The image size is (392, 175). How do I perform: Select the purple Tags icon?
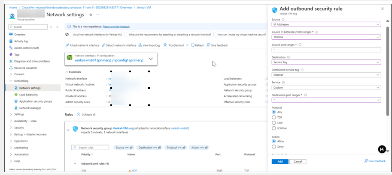pos(11,54)
